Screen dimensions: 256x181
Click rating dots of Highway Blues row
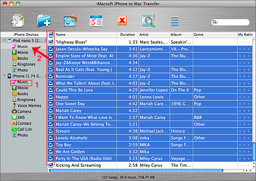click(x=244, y=42)
